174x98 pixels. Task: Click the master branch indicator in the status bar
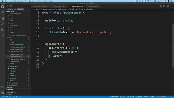tap(5, 97)
